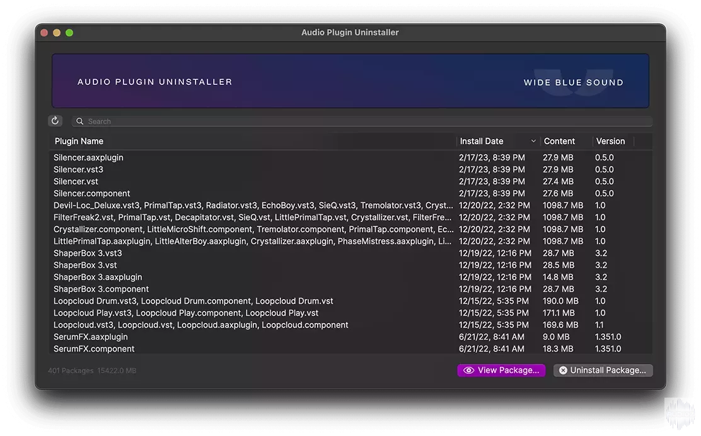Click the install date of Silencer.aaxplugin
This screenshot has height=436, width=701.
click(492, 157)
